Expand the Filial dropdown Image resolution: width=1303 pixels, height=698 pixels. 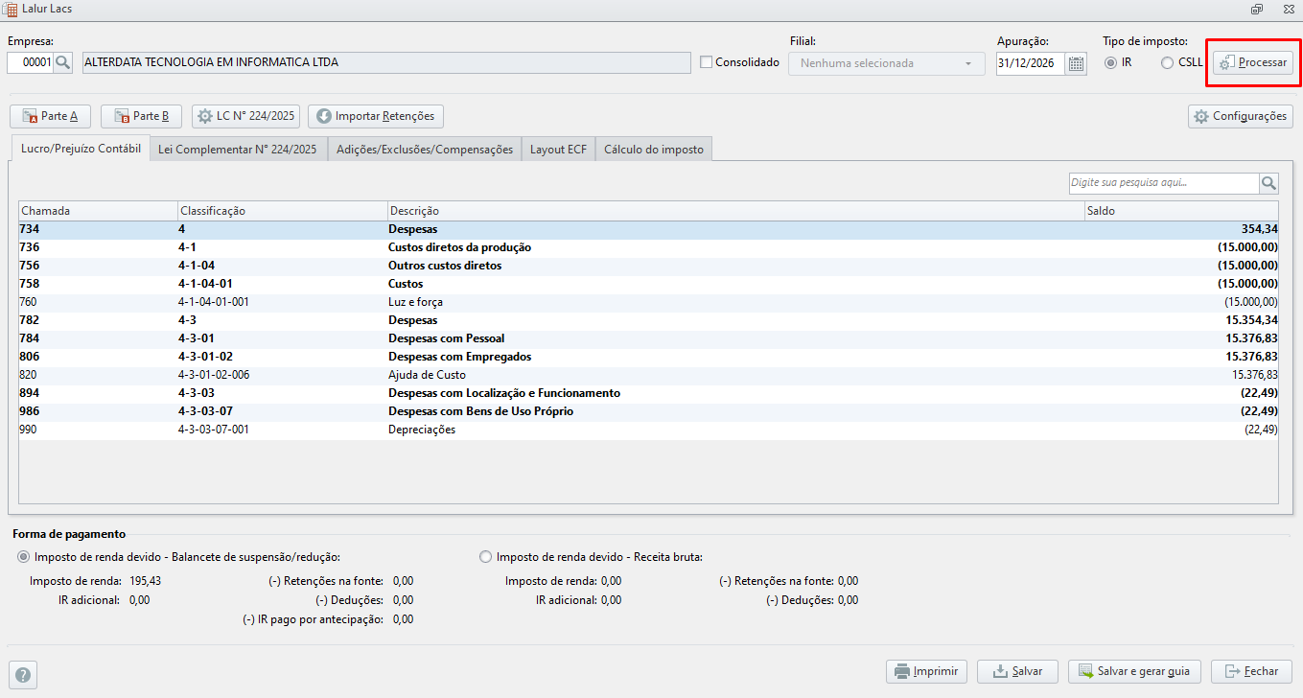tap(887, 63)
